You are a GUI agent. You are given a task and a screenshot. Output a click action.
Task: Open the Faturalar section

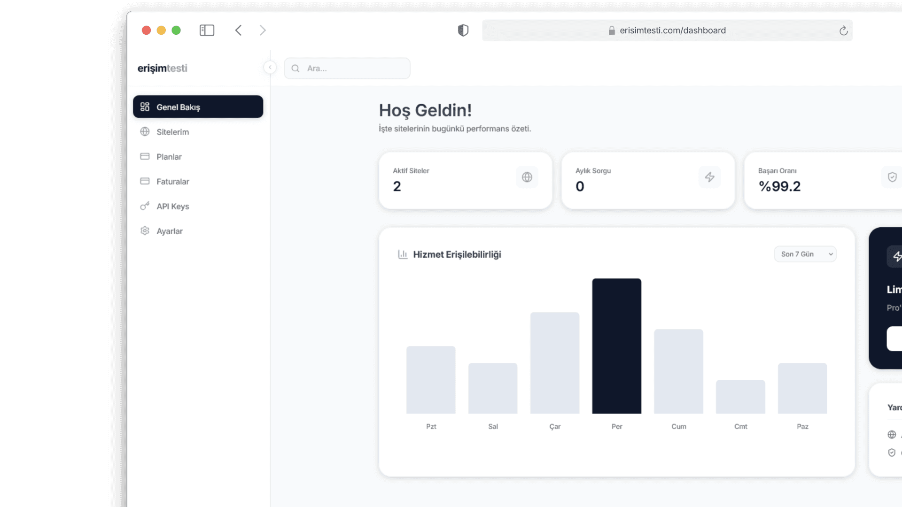tap(173, 181)
